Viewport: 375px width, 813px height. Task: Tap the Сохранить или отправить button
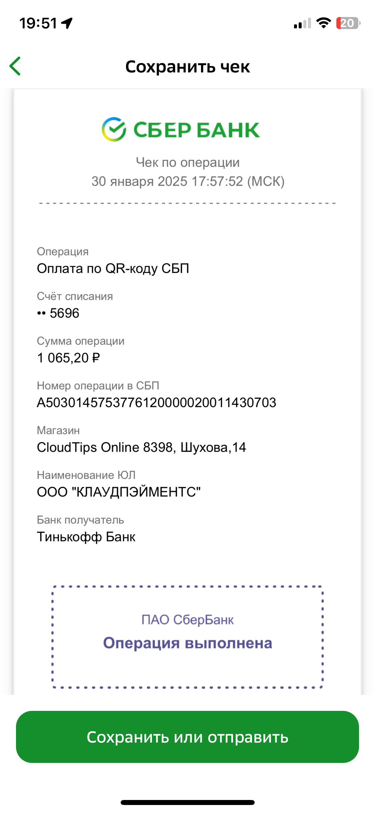(187, 737)
